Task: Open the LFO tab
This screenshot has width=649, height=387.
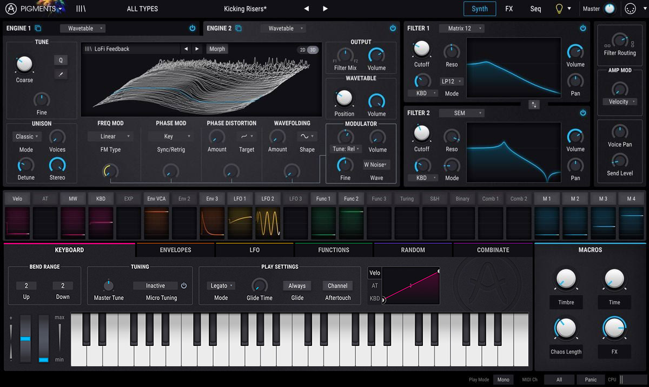Action: click(254, 250)
